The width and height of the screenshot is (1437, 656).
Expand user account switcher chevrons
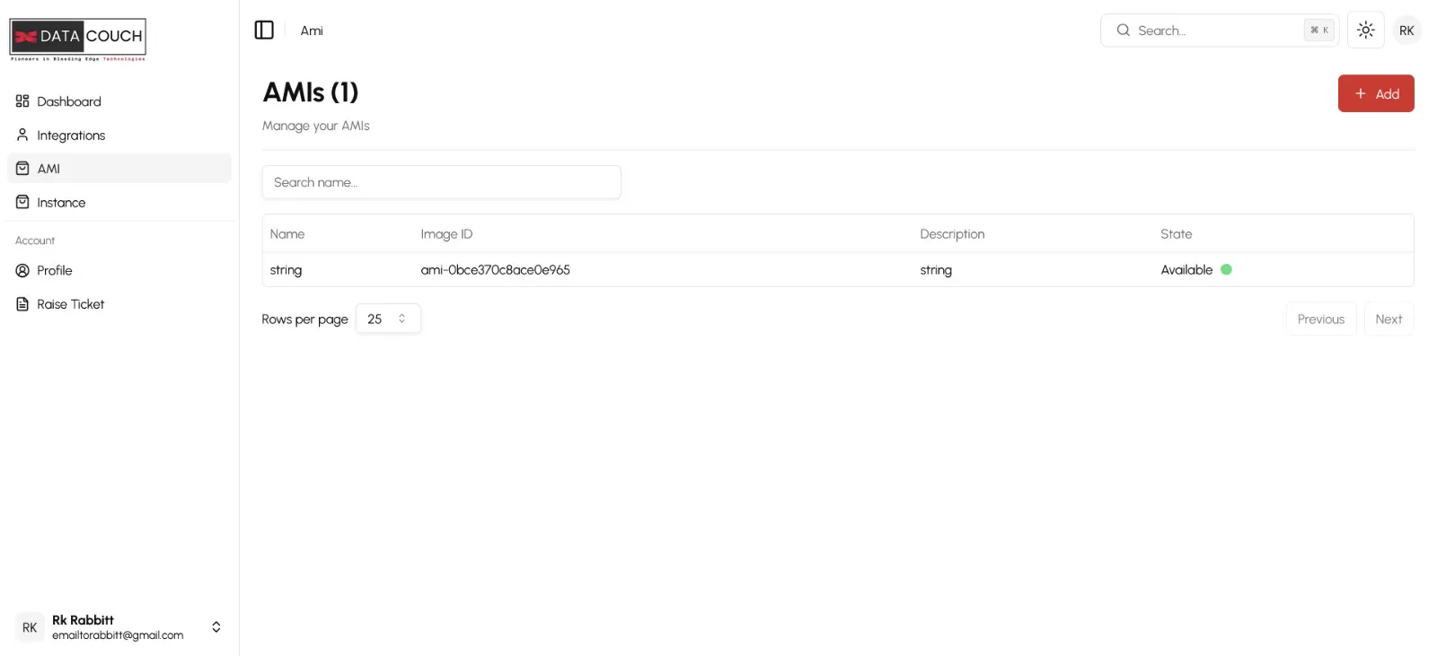coord(216,627)
